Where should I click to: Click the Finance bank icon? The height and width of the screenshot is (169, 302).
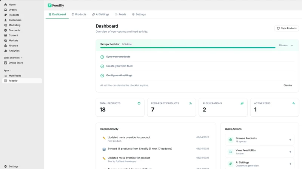click(5, 45)
